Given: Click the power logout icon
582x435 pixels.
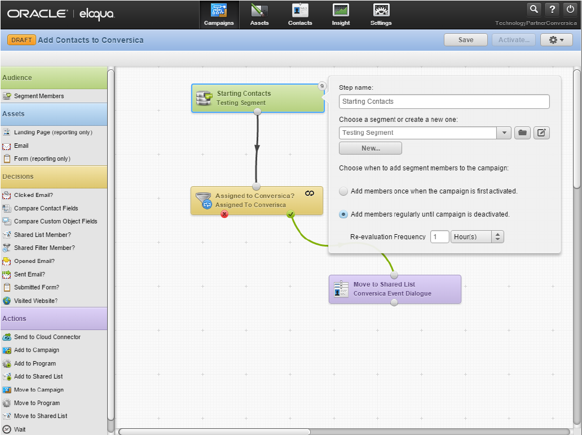Looking at the screenshot, I should (570, 9).
